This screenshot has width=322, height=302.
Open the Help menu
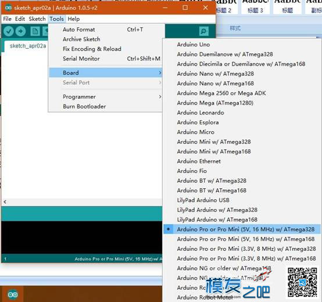click(74, 19)
